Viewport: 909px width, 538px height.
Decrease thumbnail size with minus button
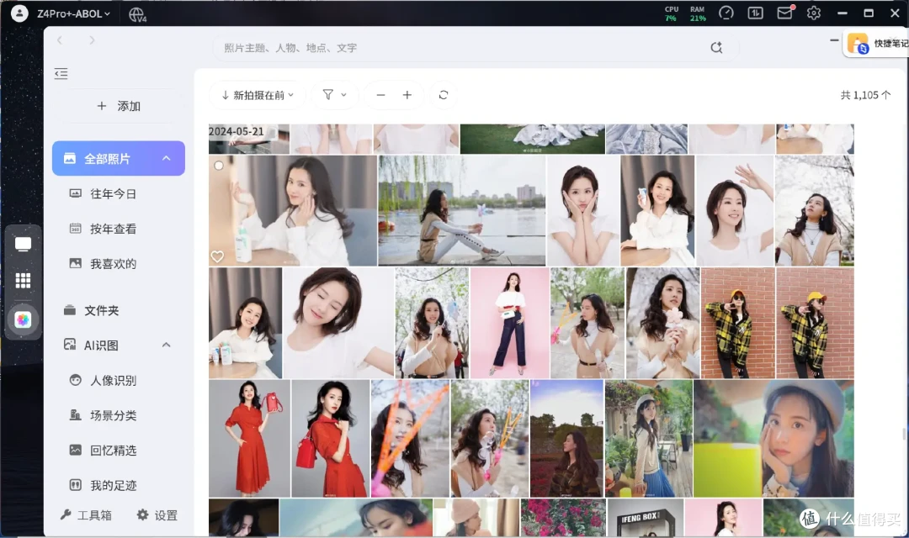(x=381, y=95)
